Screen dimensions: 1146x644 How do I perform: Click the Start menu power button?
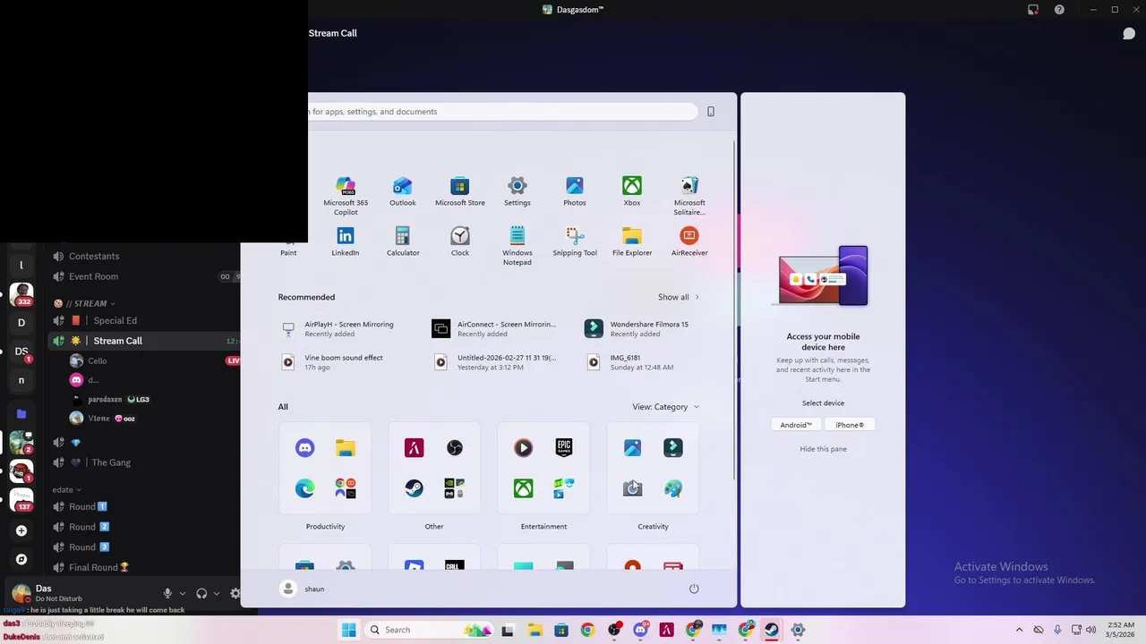pyautogui.click(x=694, y=589)
